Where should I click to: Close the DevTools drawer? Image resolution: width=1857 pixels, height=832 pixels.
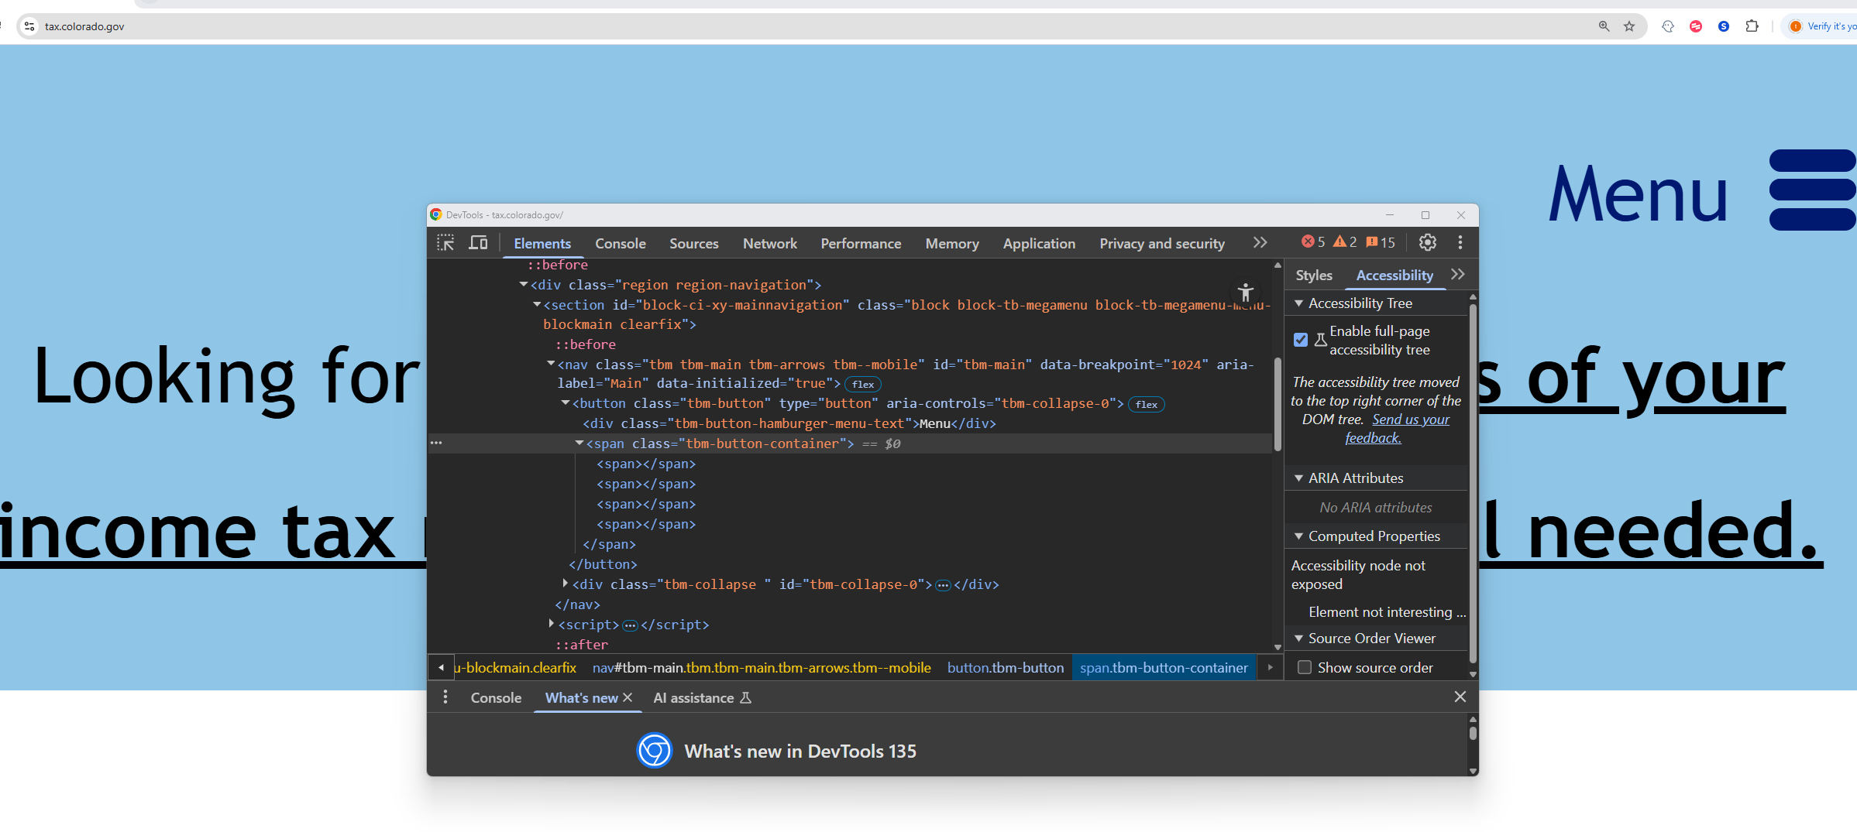(1460, 697)
